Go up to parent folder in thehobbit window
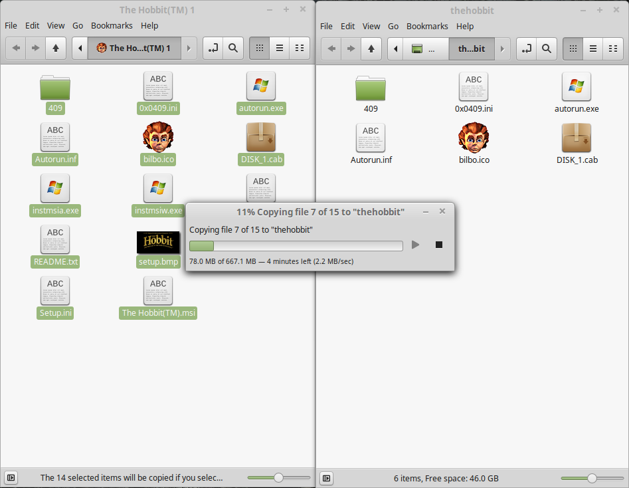The image size is (629, 488). click(371, 49)
